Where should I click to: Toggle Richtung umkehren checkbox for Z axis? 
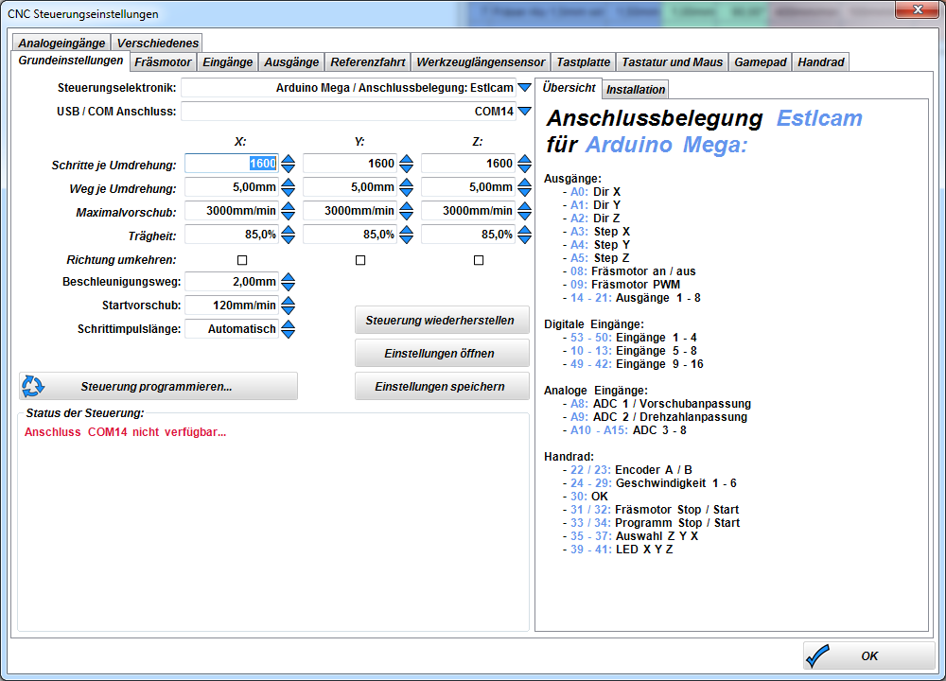coord(479,260)
